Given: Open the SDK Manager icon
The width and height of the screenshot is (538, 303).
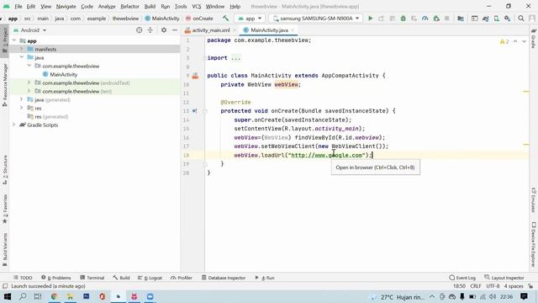Looking at the screenshot, I should [507, 19].
